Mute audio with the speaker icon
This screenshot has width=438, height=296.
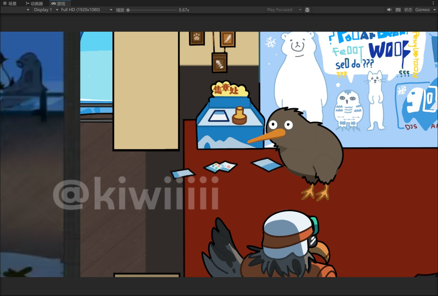click(389, 10)
